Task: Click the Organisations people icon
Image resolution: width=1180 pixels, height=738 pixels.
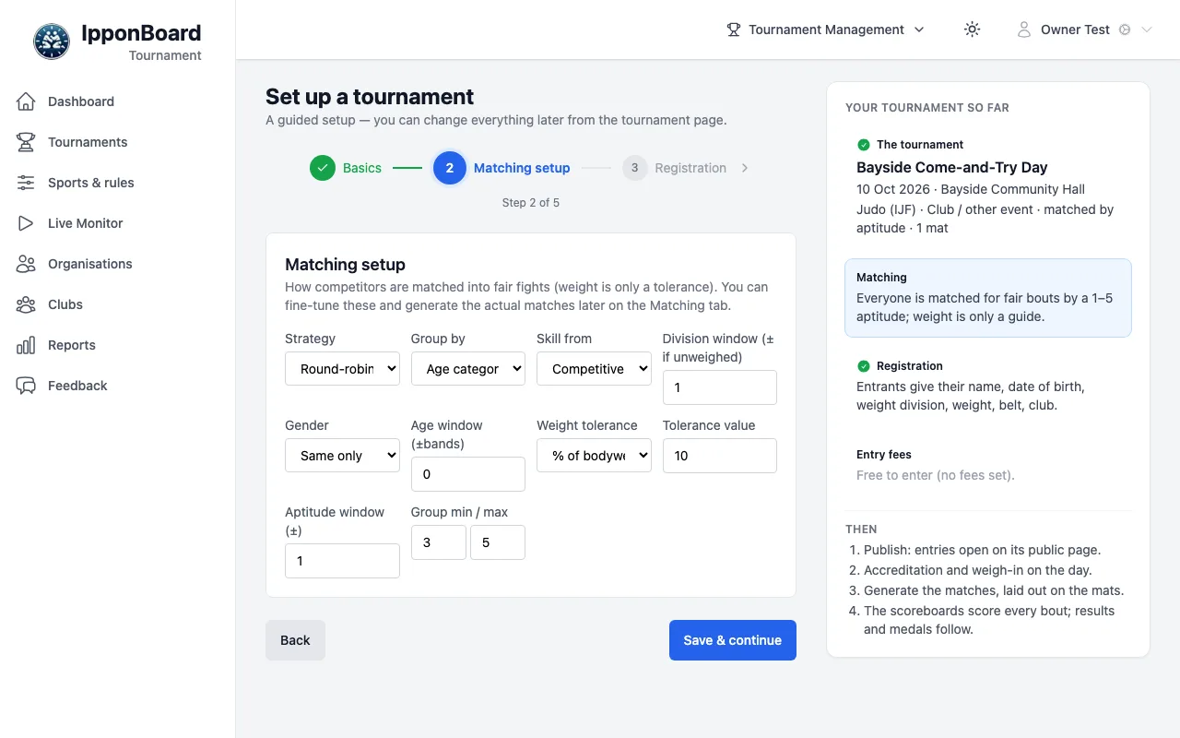Action: (26, 264)
